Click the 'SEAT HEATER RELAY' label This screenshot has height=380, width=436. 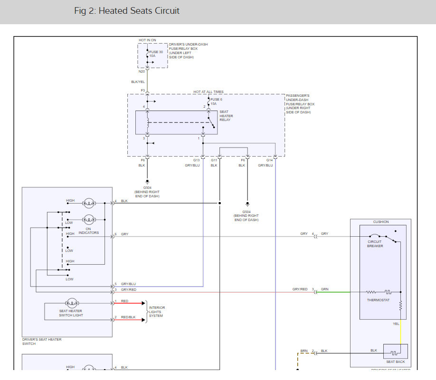coord(227,116)
